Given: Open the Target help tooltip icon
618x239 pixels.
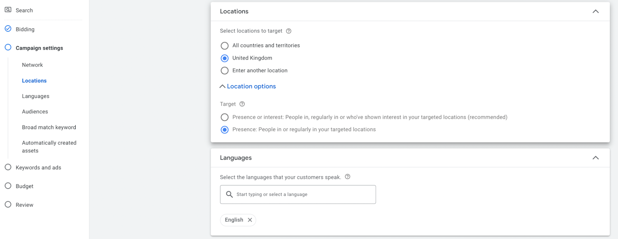Looking at the screenshot, I should pos(242,104).
